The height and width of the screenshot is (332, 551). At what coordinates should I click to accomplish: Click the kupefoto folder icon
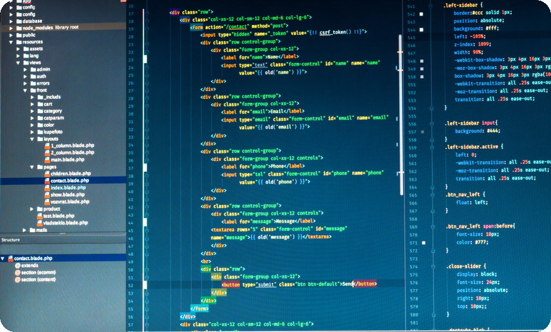(40, 132)
